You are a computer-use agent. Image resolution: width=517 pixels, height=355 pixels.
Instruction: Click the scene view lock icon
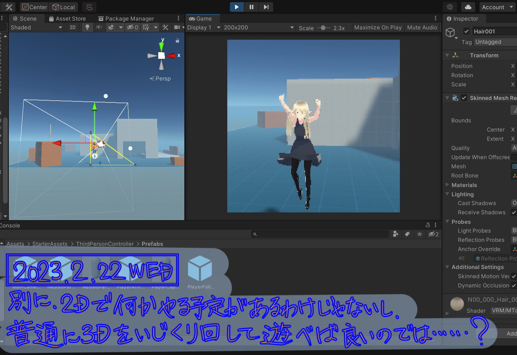177,40
